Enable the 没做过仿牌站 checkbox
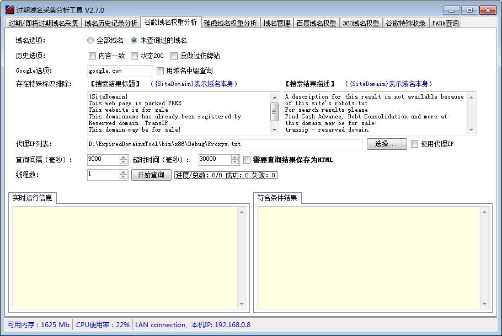Screen dimensions: 502x336 coord(174,56)
